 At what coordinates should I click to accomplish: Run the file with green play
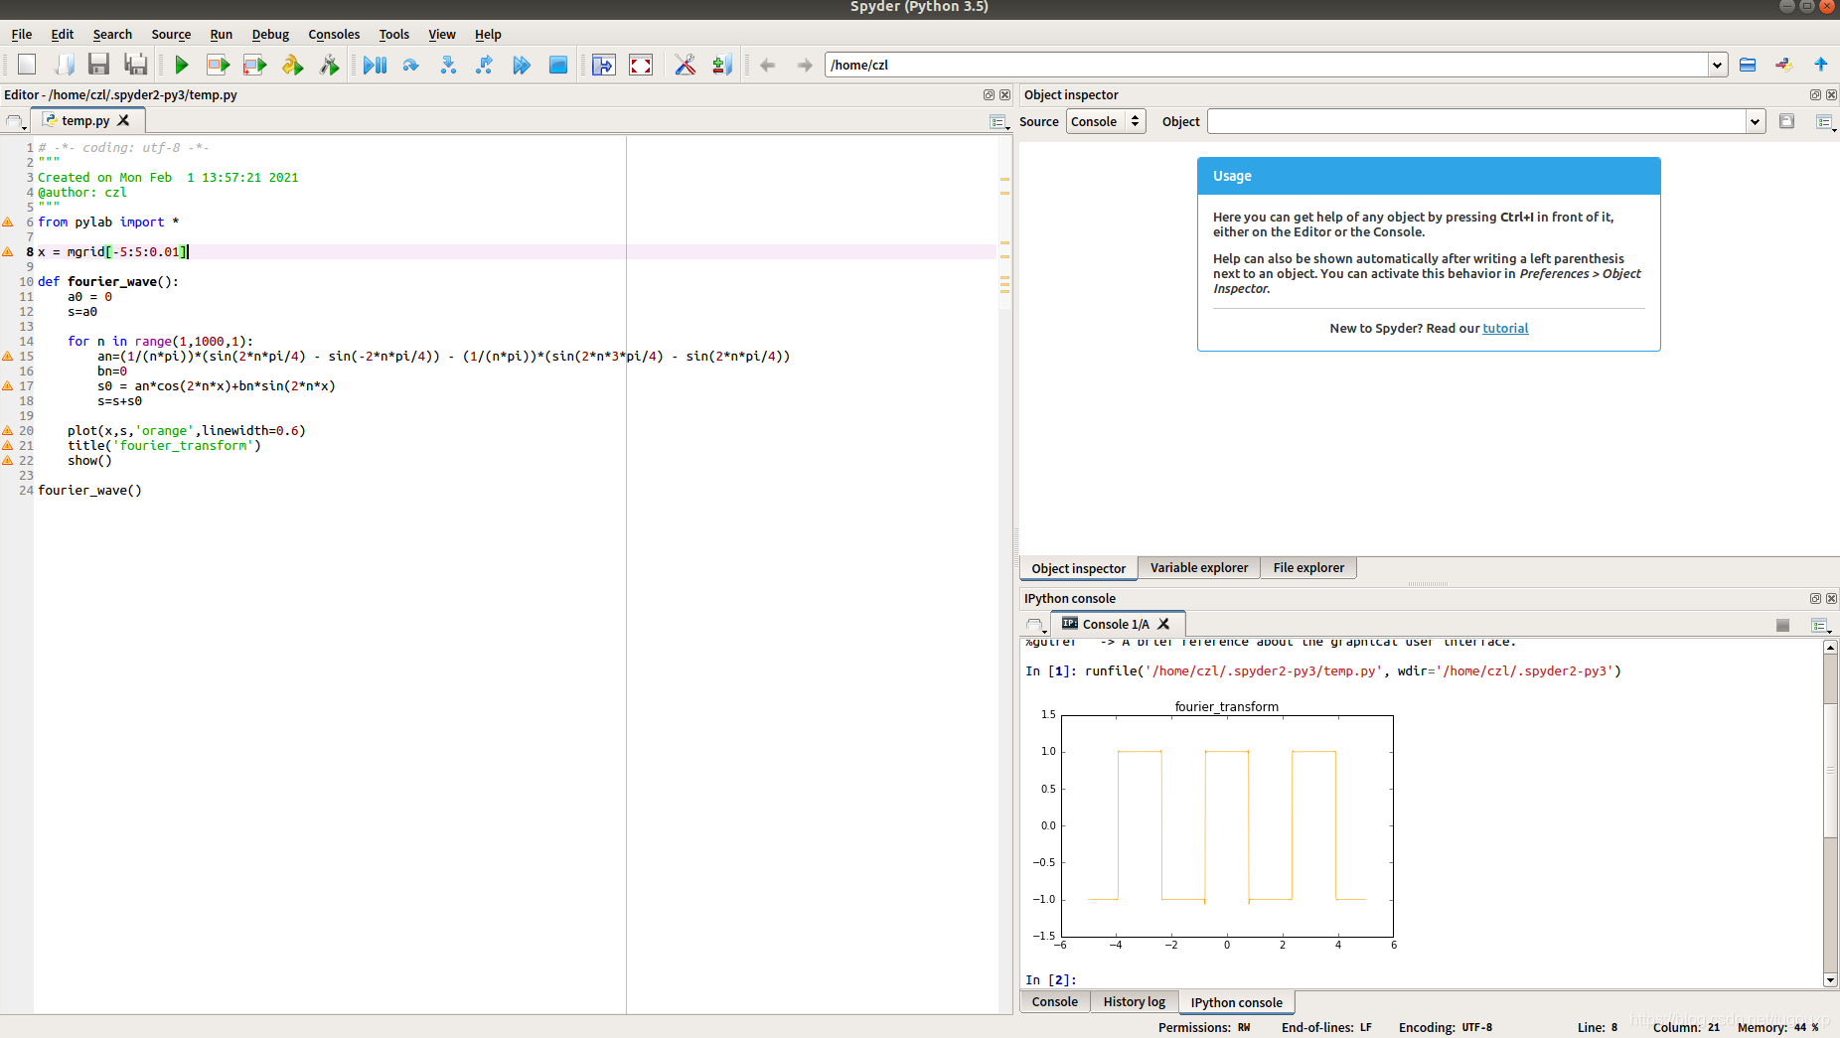(x=181, y=65)
